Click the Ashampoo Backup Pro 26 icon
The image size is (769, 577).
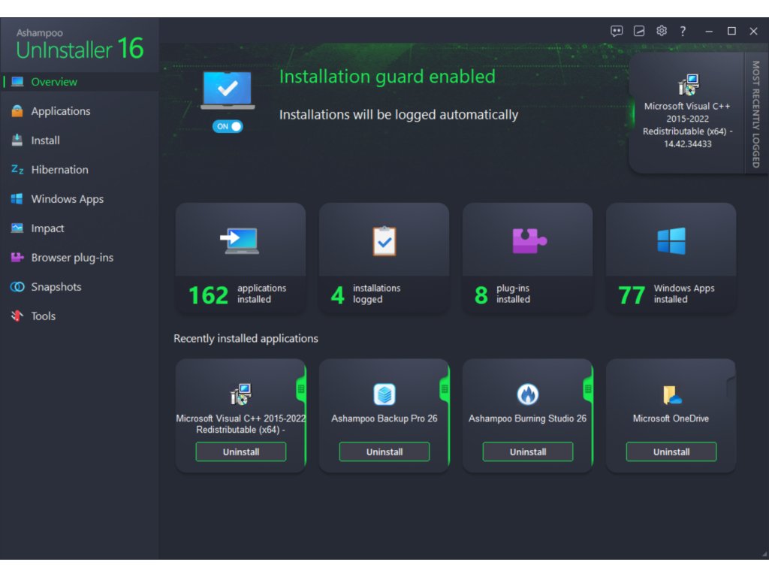pos(384,394)
